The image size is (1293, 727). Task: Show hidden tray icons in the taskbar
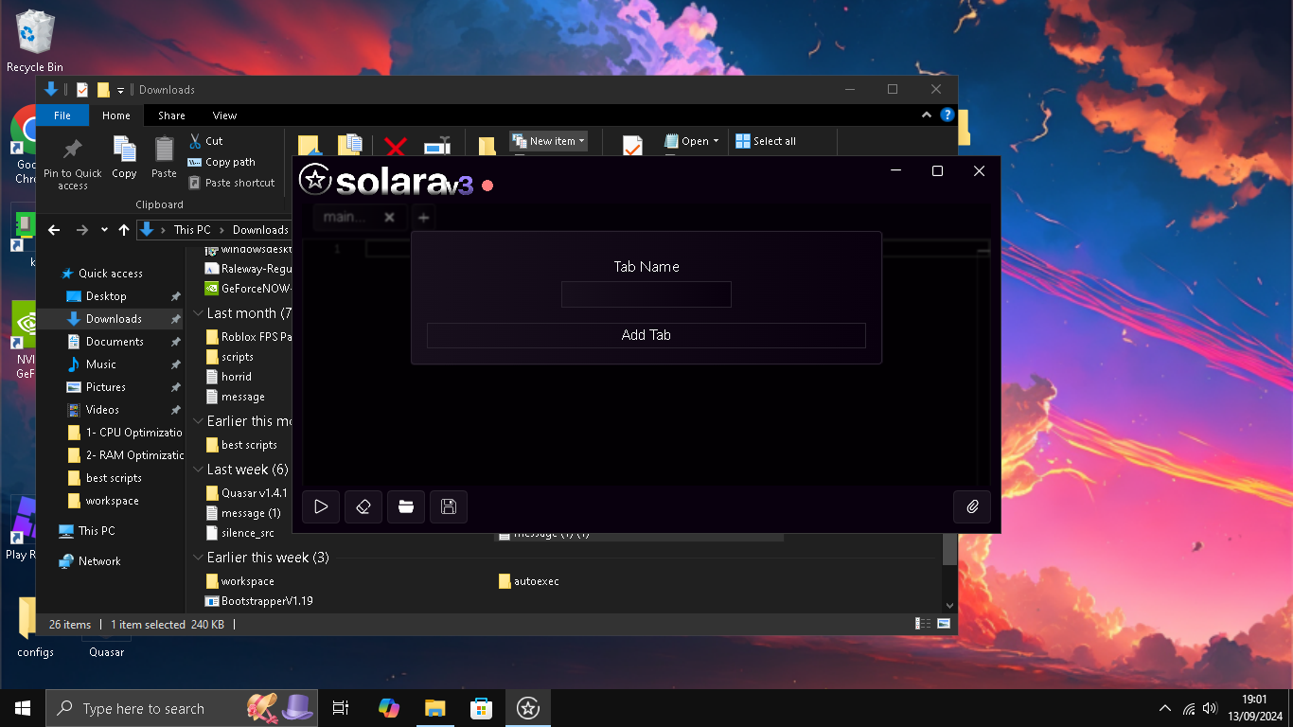coord(1165,708)
